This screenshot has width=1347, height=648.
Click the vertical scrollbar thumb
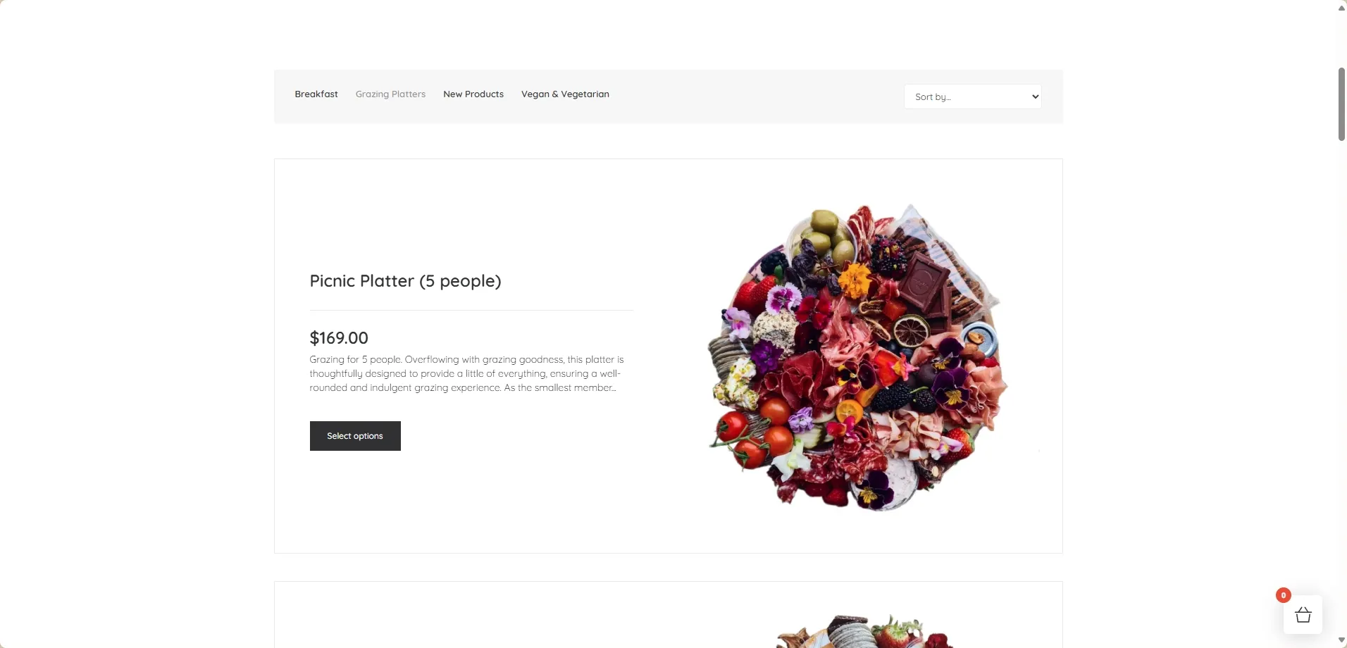[x=1341, y=104]
